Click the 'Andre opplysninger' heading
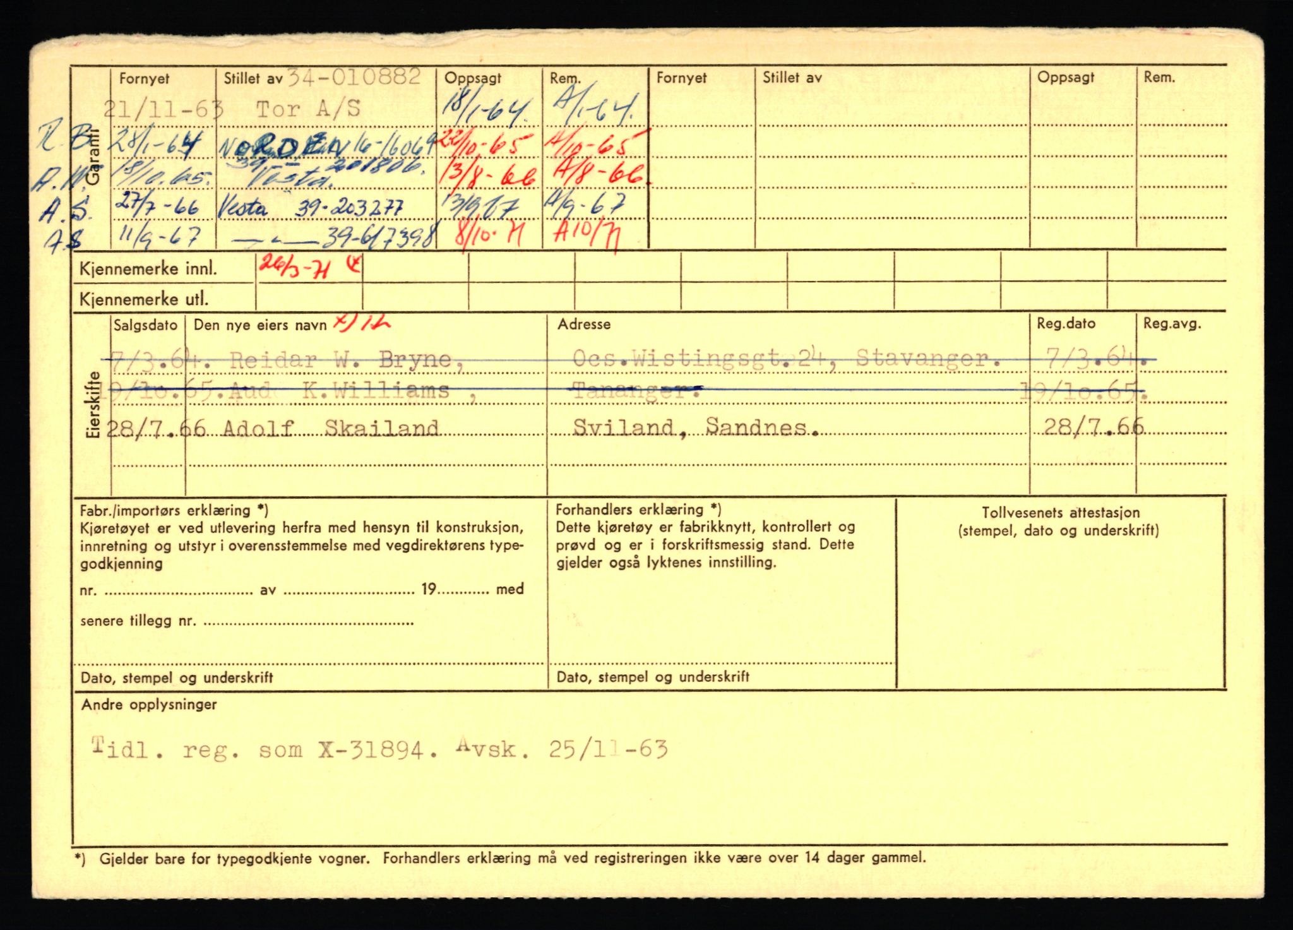This screenshot has height=930, width=1293. (x=149, y=705)
